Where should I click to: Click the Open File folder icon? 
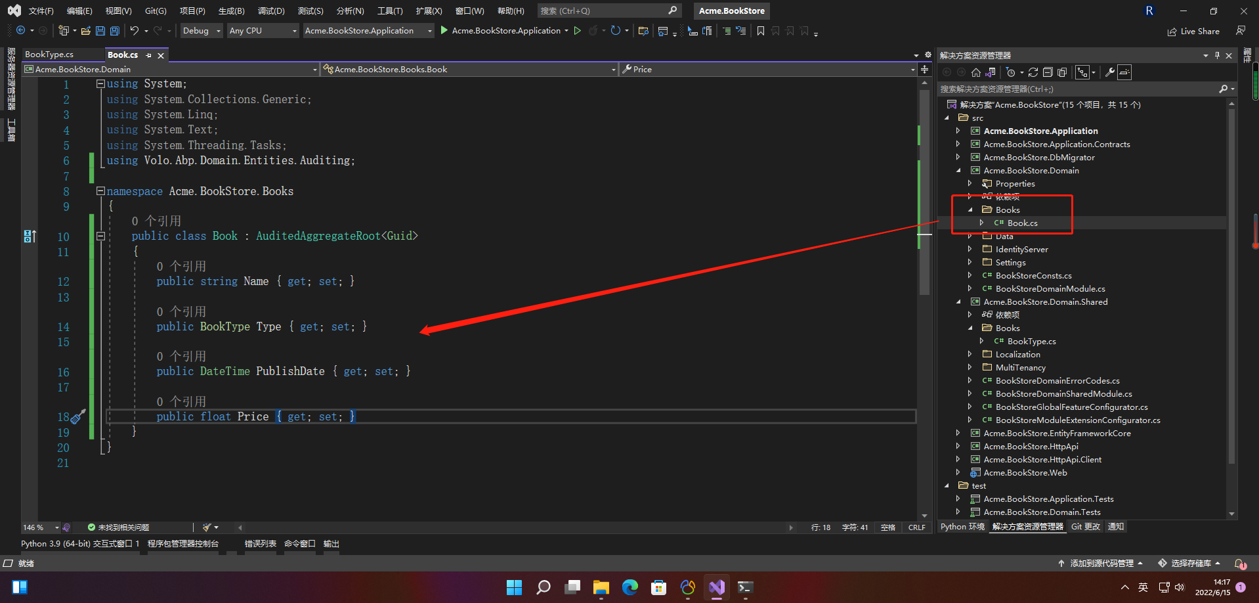[x=85, y=31]
